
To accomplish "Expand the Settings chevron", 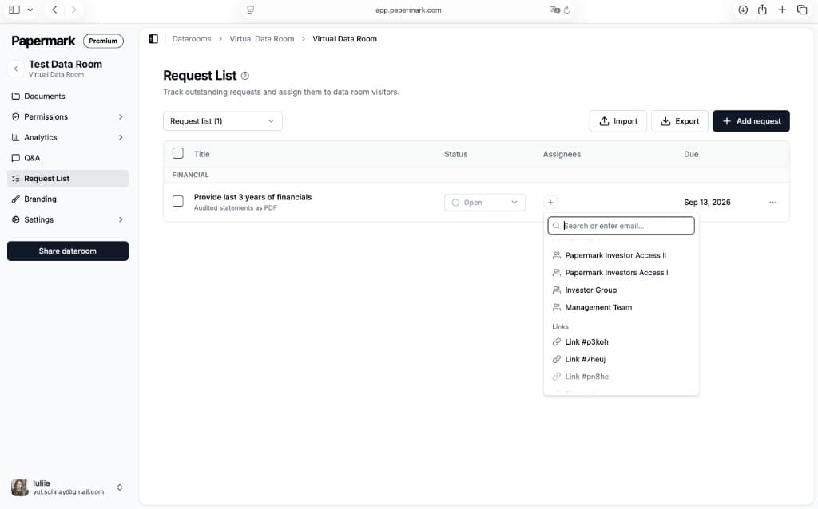I will 121,219.
